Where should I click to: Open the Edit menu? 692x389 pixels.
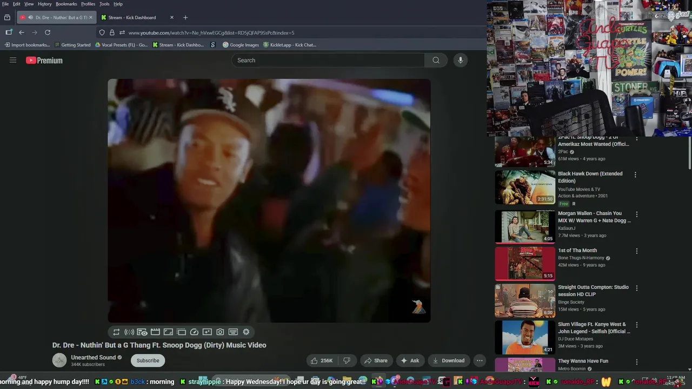click(17, 4)
